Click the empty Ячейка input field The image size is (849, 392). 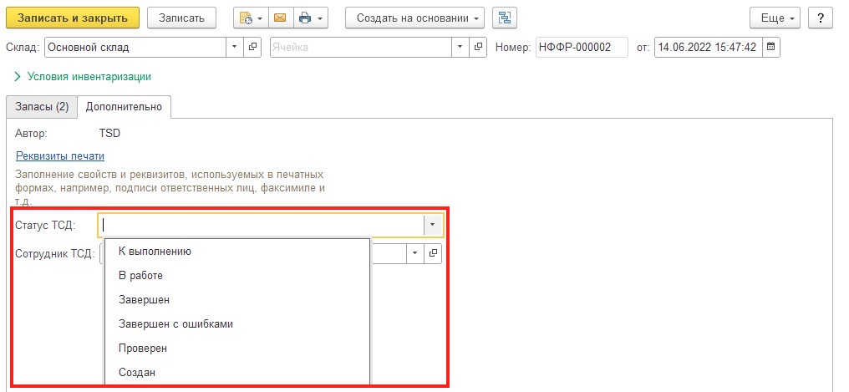pyautogui.click(x=360, y=47)
